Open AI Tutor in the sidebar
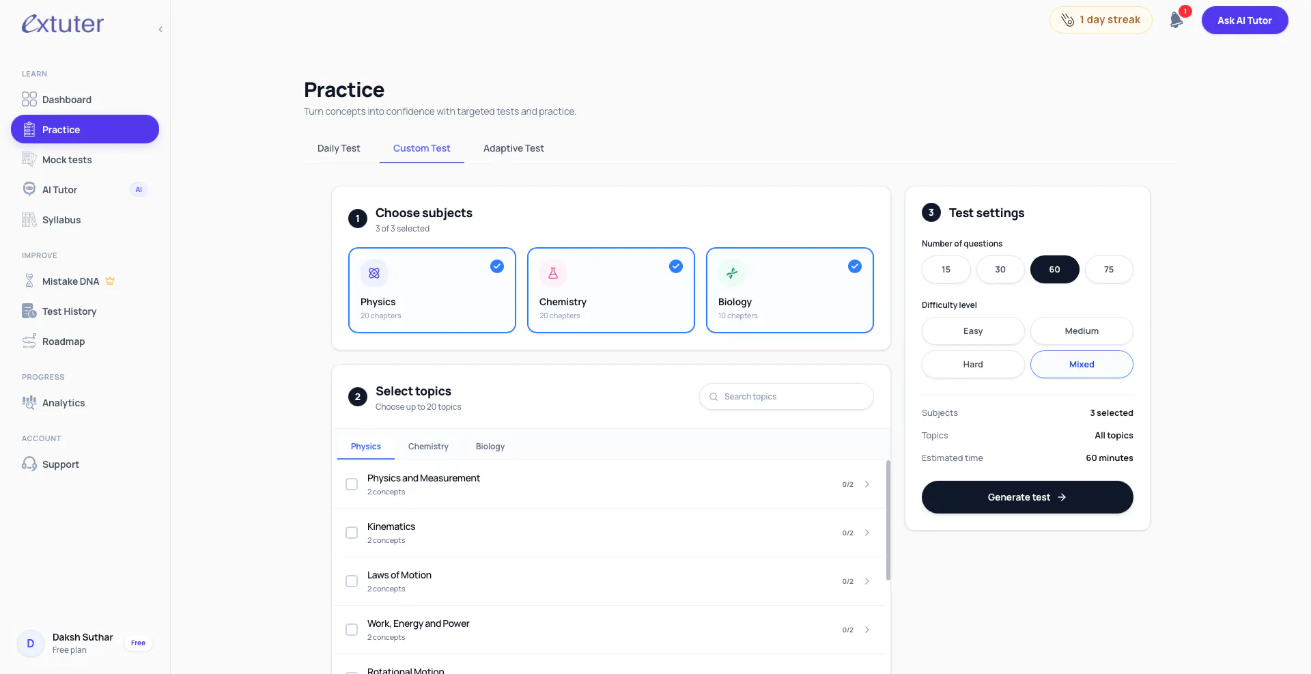This screenshot has width=1311, height=674. (85, 190)
